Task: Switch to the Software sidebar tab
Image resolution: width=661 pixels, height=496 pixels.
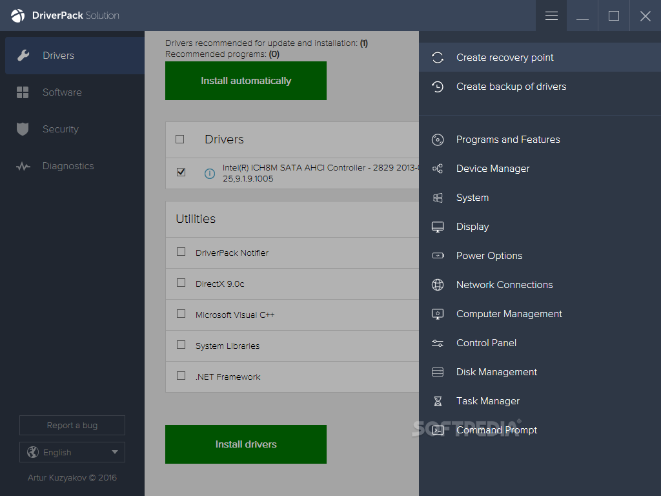Action: (x=75, y=92)
